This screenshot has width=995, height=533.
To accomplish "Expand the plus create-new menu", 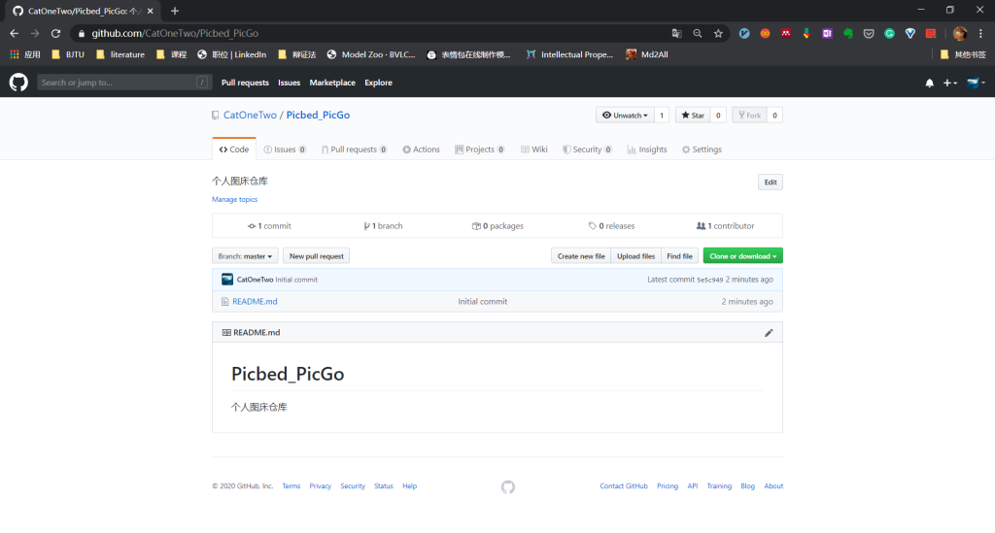I will (x=950, y=83).
